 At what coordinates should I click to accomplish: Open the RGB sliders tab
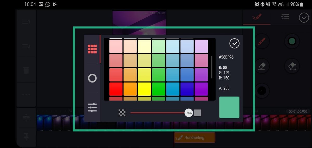click(x=92, y=107)
